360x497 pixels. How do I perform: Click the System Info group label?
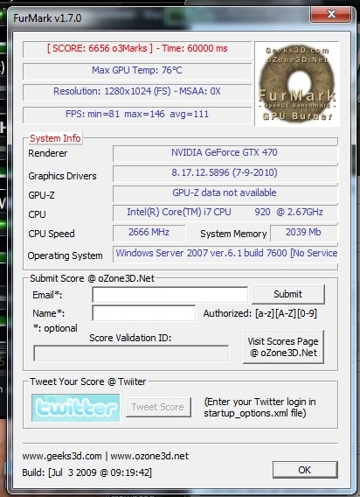(x=55, y=138)
